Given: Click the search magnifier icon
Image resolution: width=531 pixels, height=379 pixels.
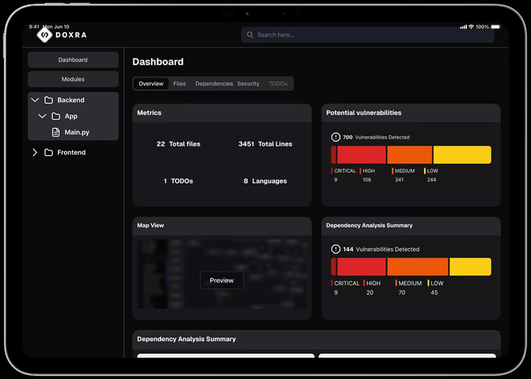Looking at the screenshot, I should (x=250, y=35).
